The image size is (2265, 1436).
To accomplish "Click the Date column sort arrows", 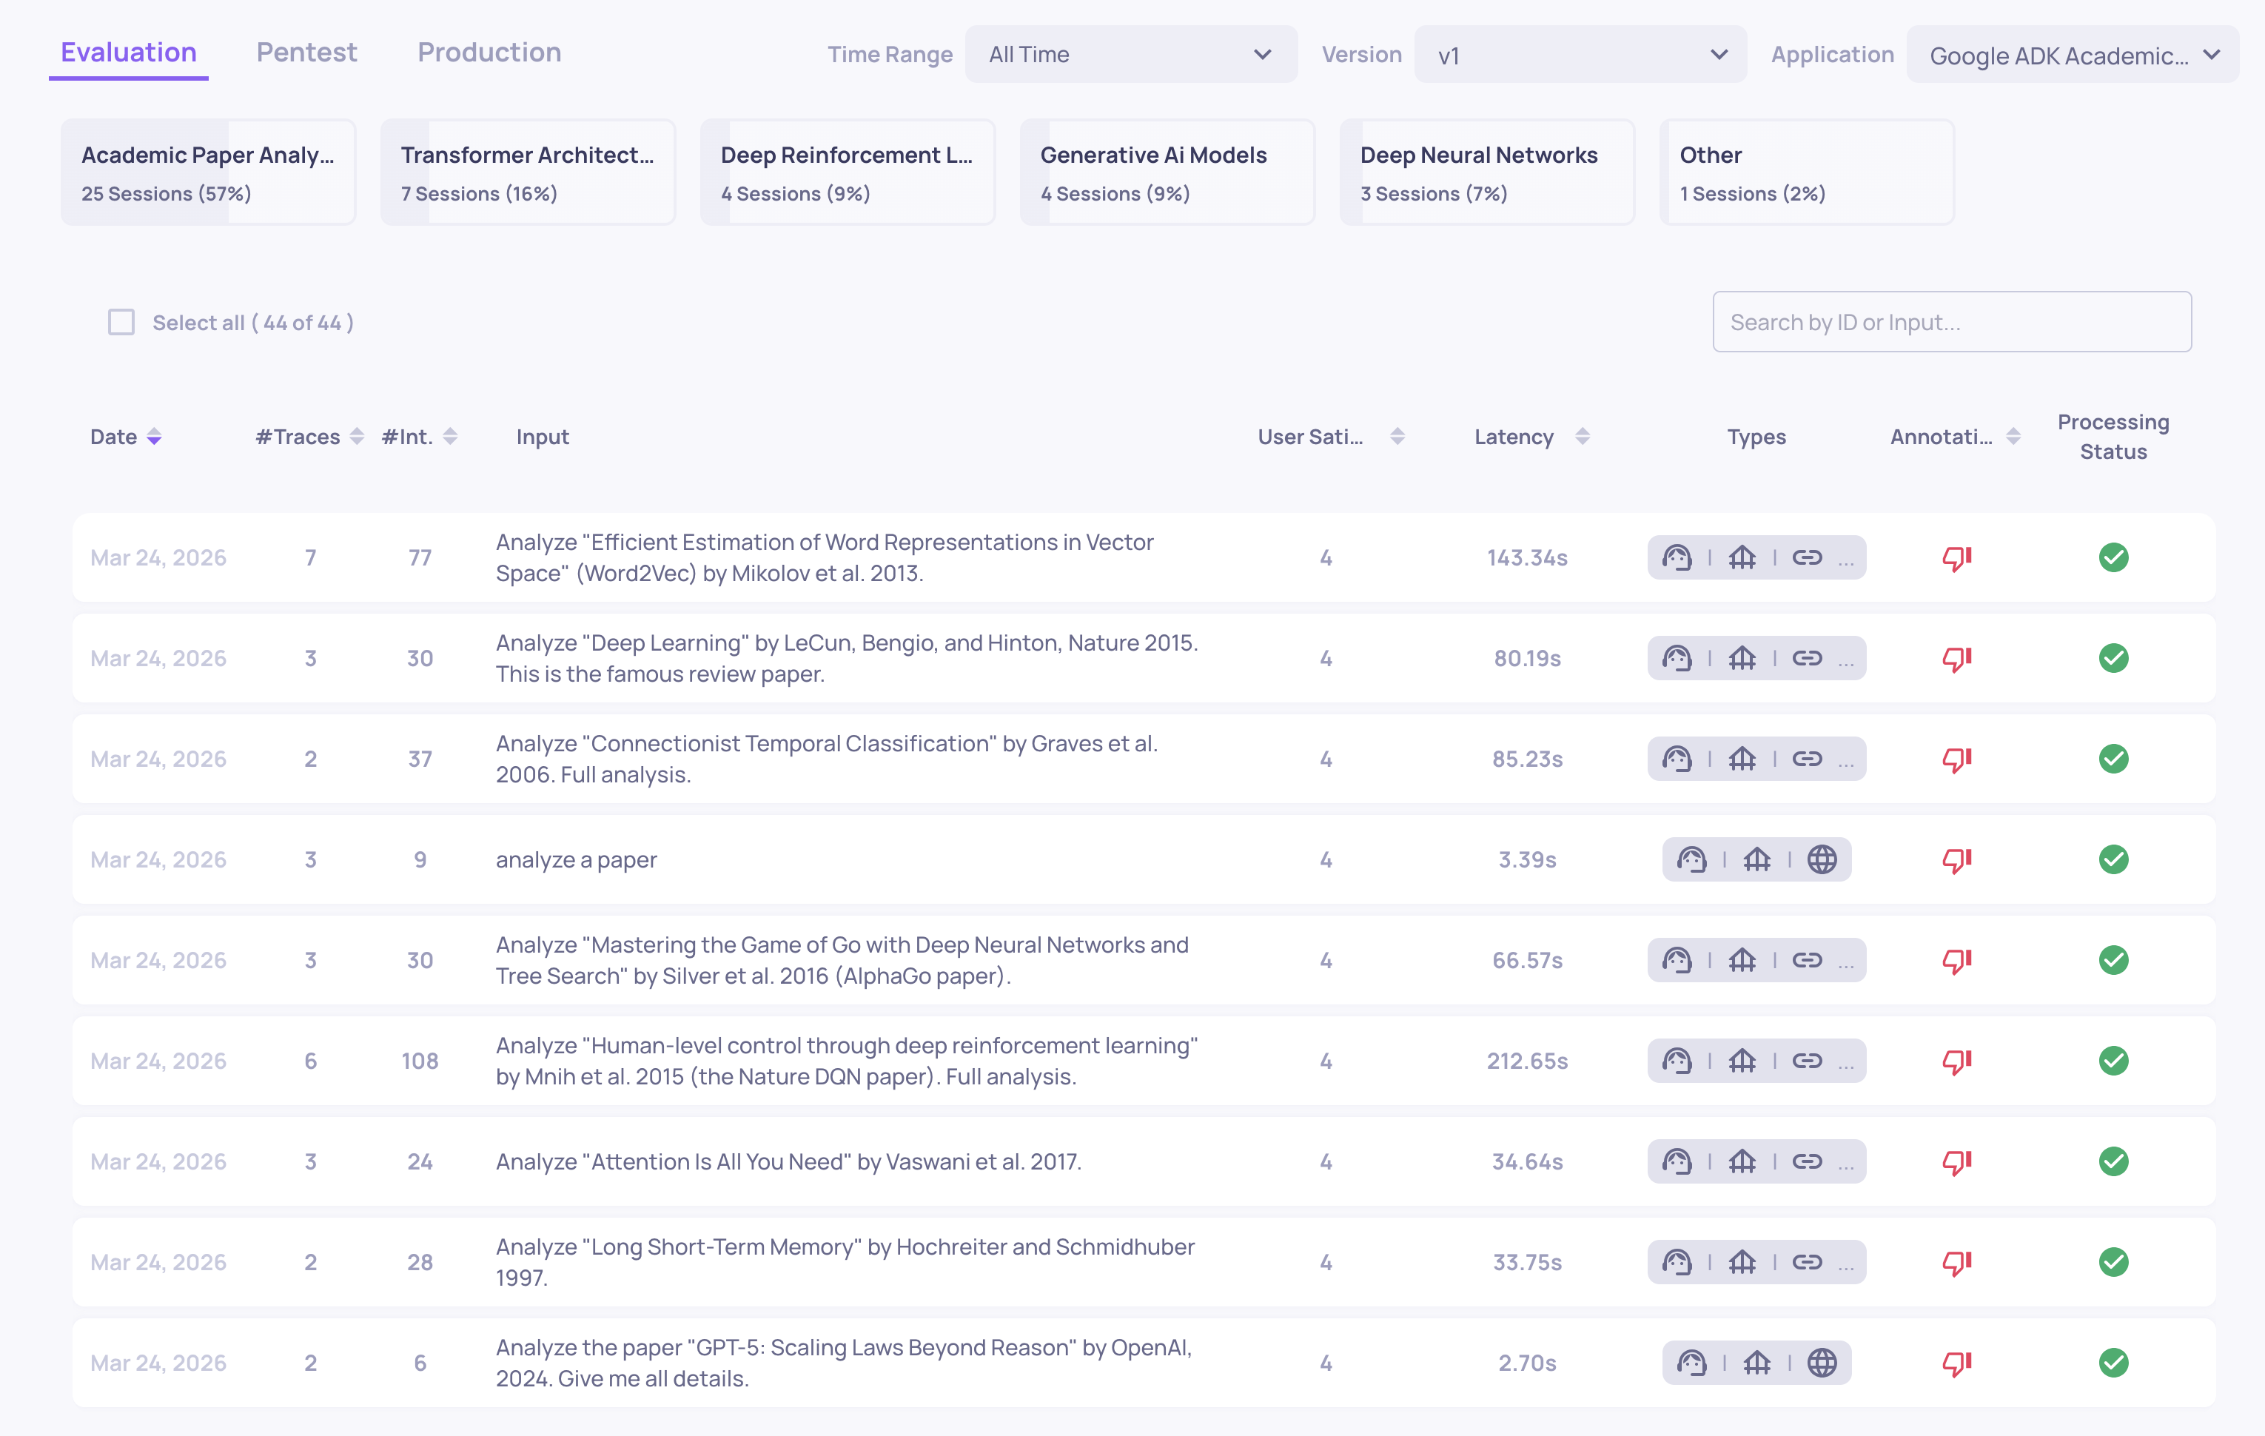I will (x=154, y=436).
